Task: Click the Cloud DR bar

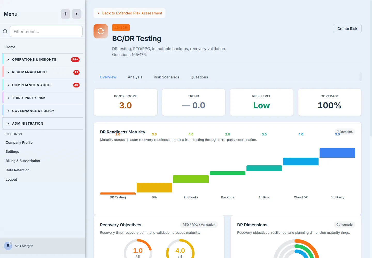Action: 301,162
